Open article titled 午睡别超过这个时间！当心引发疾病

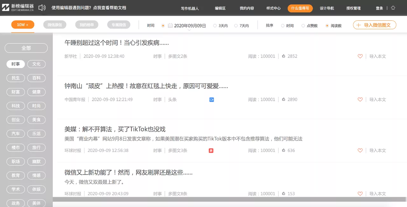(x=117, y=43)
